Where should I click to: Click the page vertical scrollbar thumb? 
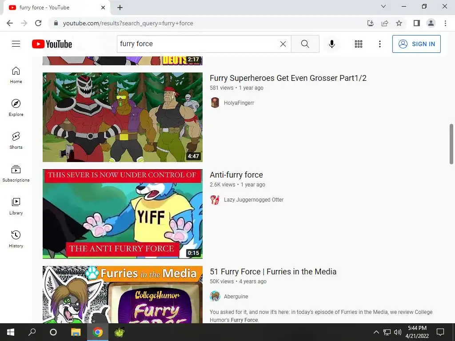451,144
